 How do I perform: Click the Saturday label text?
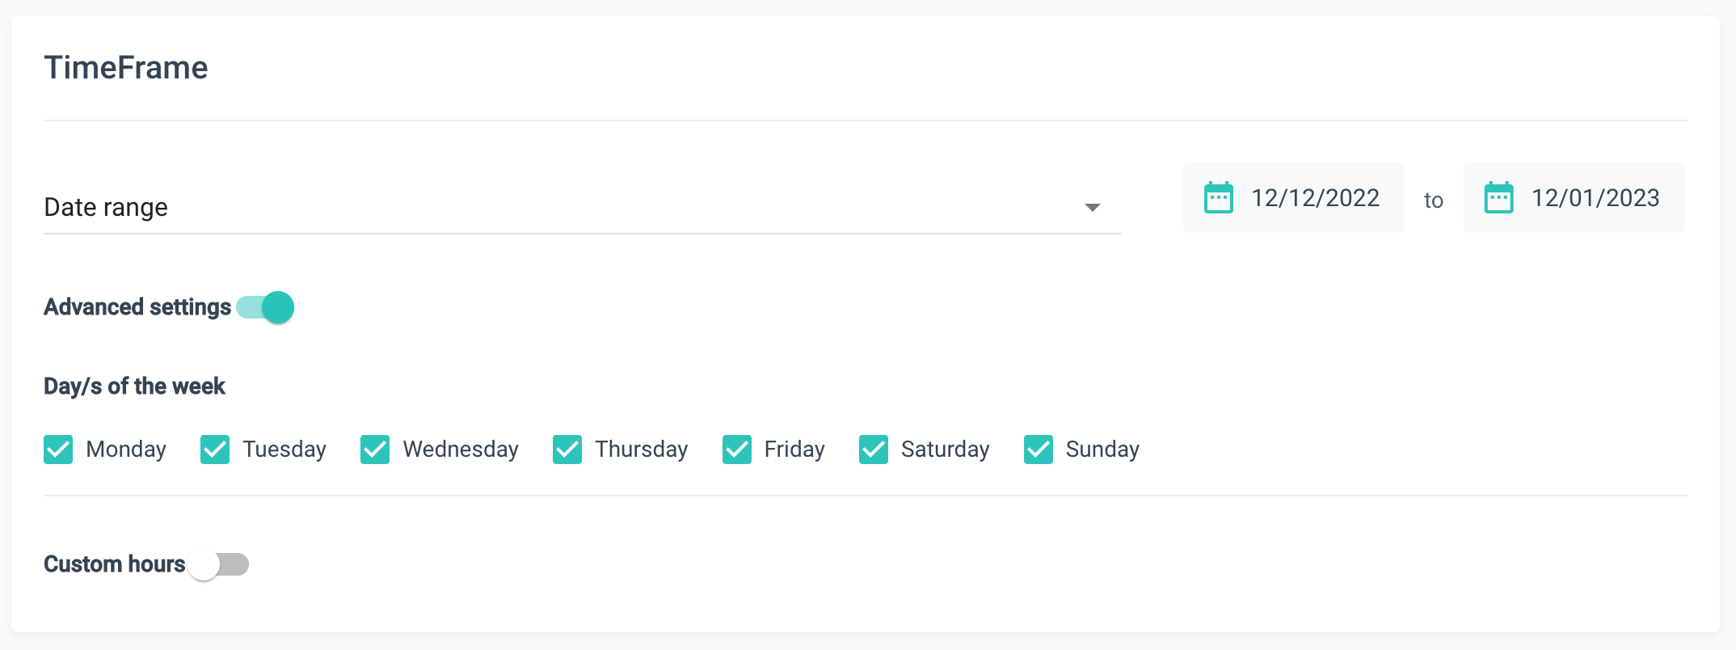[x=945, y=450]
